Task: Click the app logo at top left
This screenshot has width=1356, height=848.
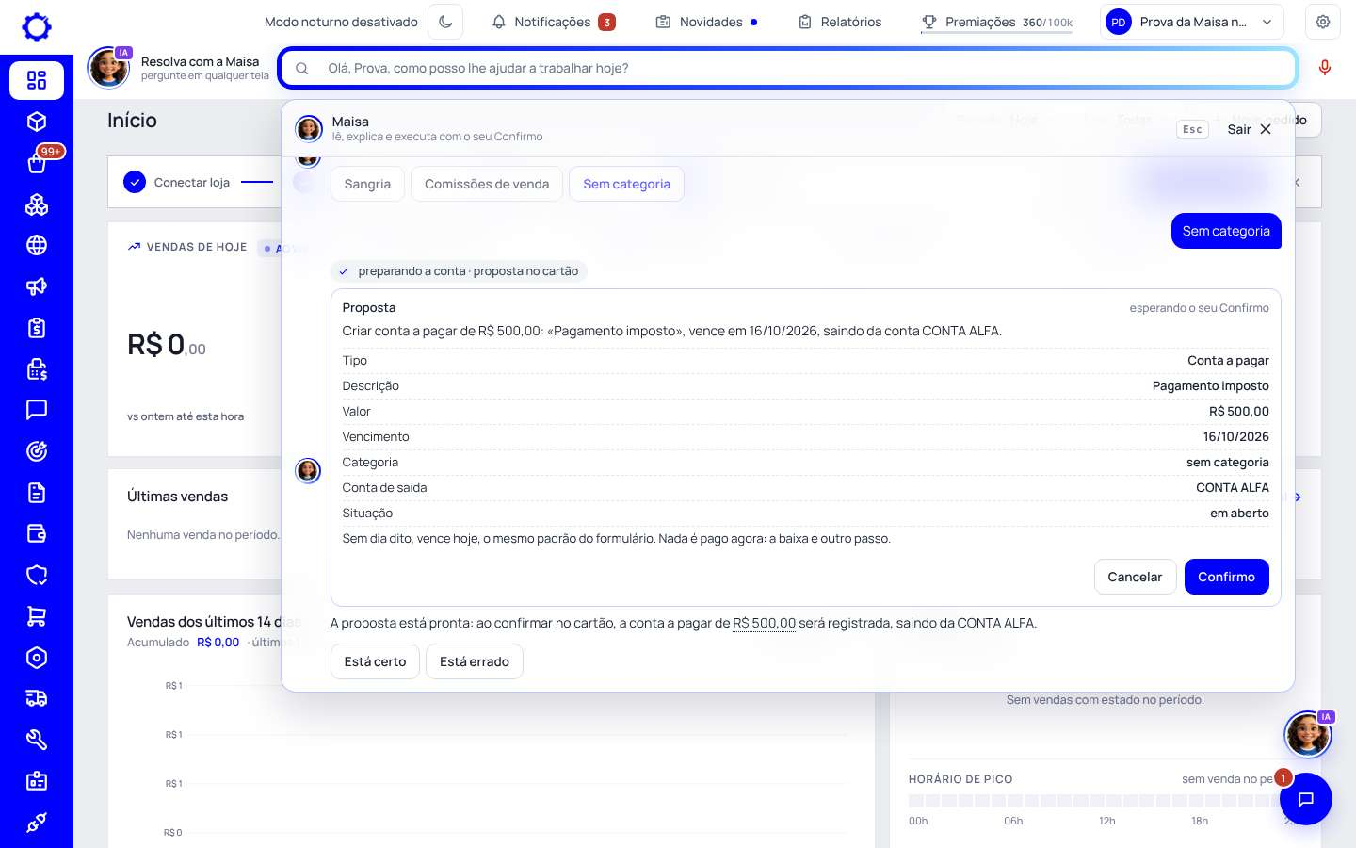Action: pyautogui.click(x=37, y=26)
